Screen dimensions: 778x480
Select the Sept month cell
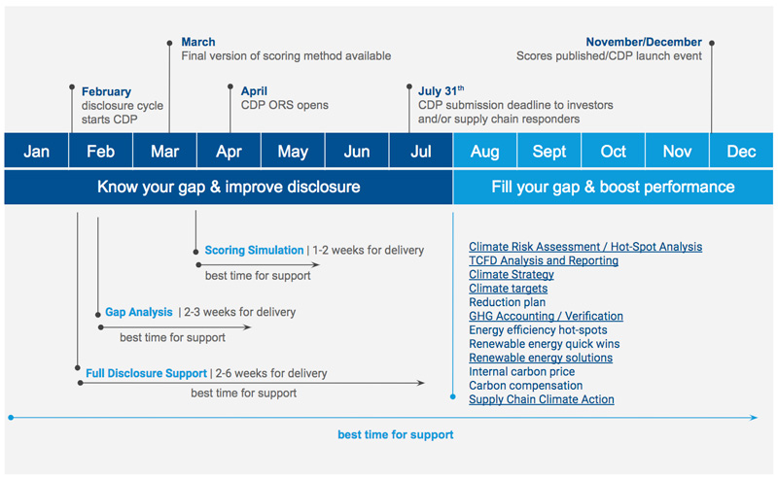click(x=549, y=152)
